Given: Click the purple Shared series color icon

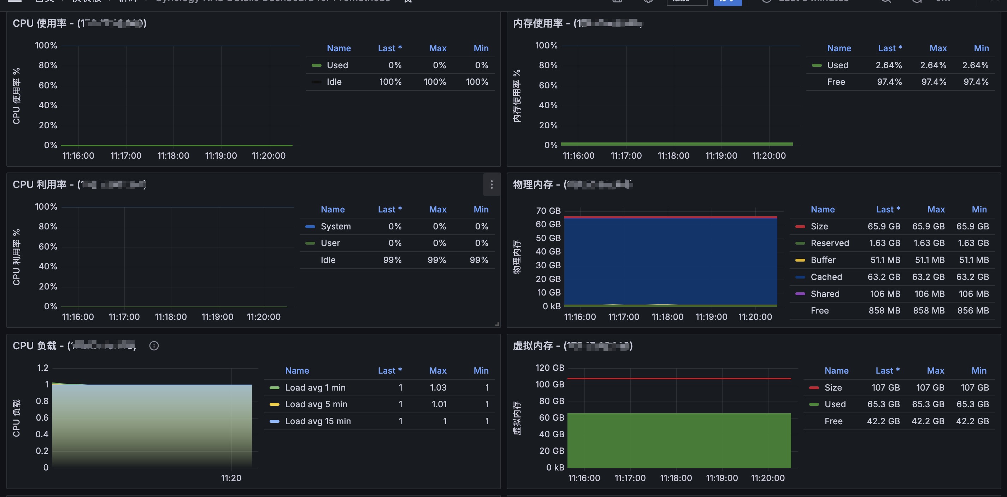Looking at the screenshot, I should coord(800,294).
